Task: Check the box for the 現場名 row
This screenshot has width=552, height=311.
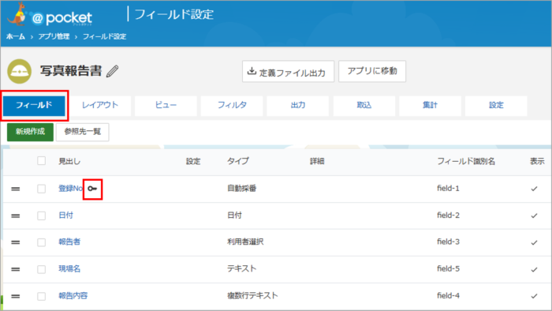Action: [42, 269]
